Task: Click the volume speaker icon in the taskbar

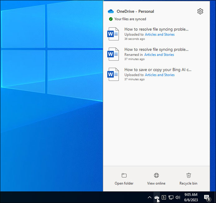Action: [x=178, y=197]
